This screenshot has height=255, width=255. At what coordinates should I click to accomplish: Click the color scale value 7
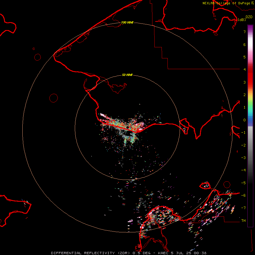[x=245, y=32]
